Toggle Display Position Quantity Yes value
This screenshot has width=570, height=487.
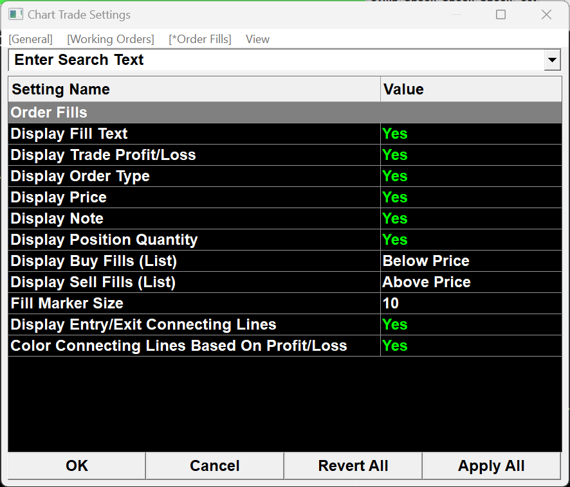click(x=471, y=240)
